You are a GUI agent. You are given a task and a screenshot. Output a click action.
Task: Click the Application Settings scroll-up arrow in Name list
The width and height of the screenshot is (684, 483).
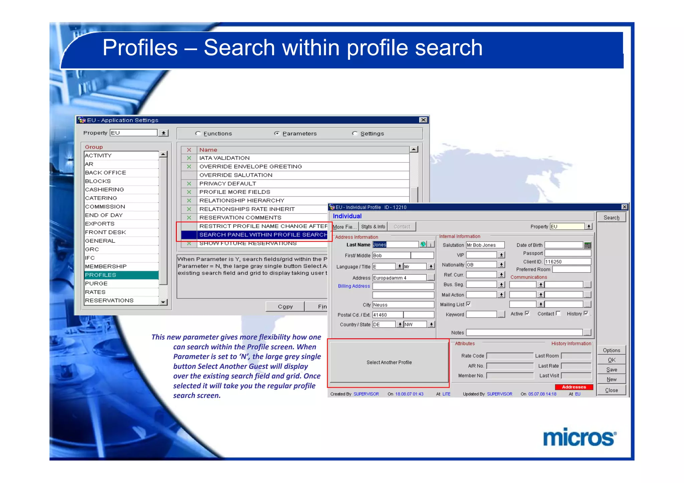click(414, 150)
